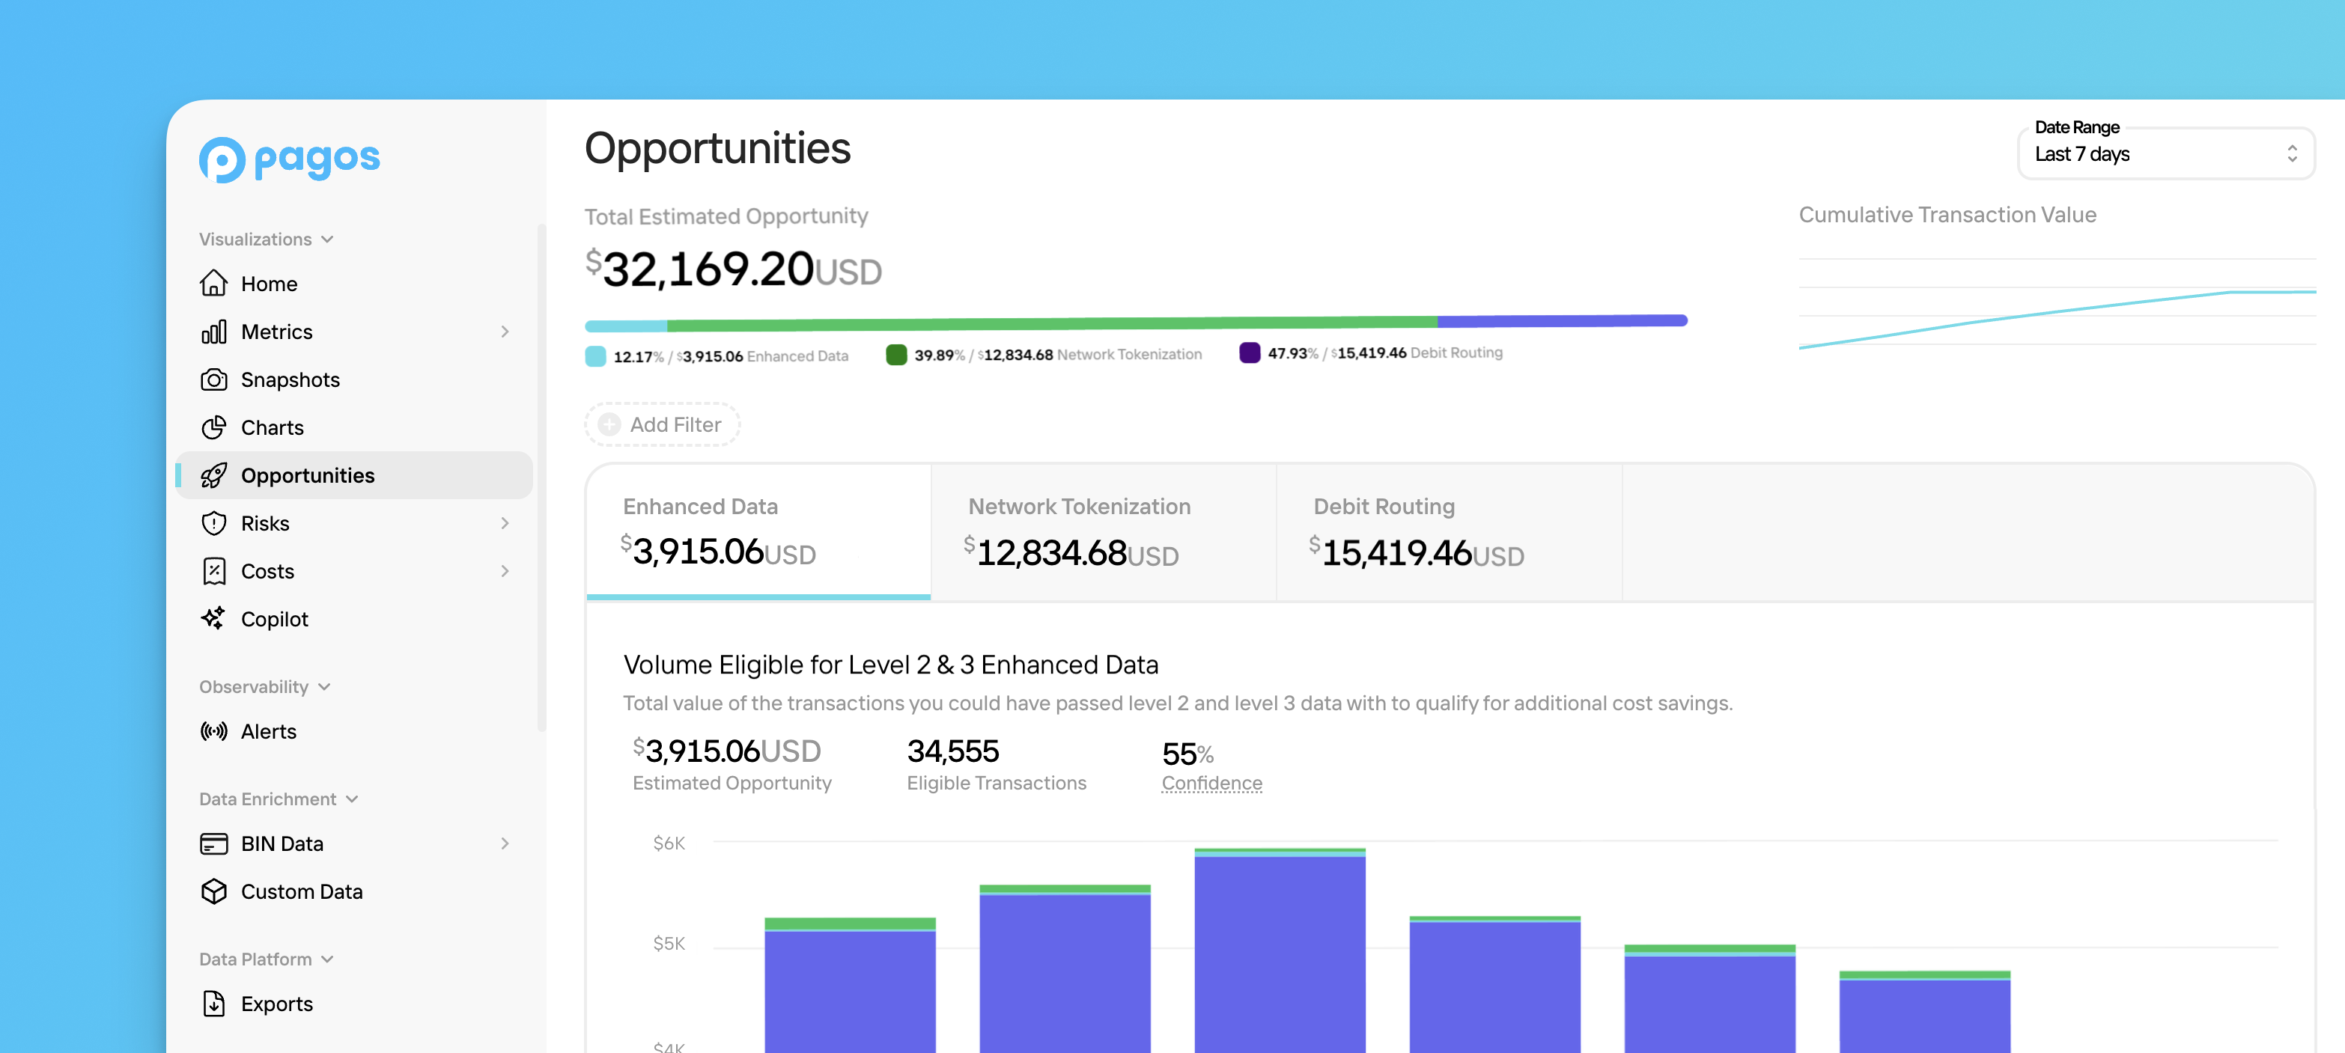Go to Home in sidebar

[x=354, y=283]
